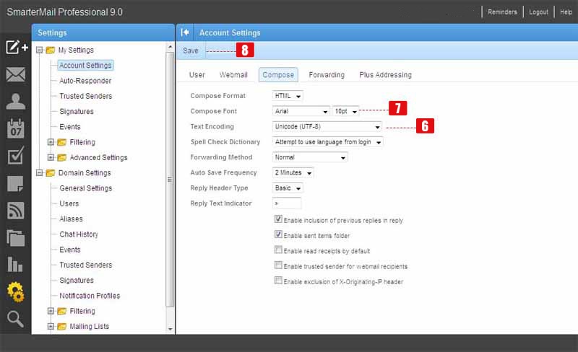Click the Reply Text Indicator field
This screenshot has width=578, height=352.
pos(287,203)
